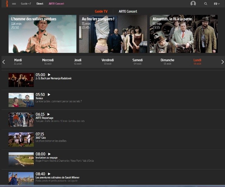
Task: Play the 08:00 Invitation au voyage program
Action: 49,154
